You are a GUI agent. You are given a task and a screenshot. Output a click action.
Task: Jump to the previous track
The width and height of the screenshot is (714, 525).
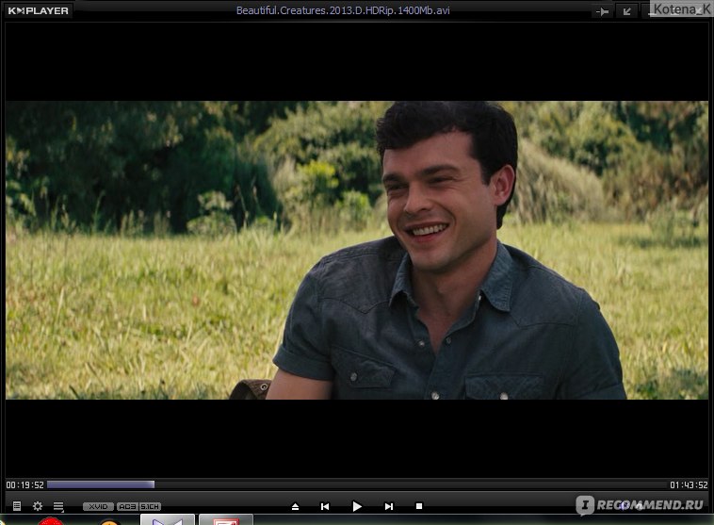coord(325,506)
